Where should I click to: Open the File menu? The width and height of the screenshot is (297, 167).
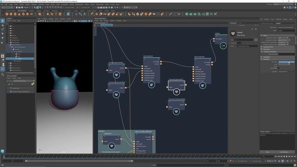(2, 4)
